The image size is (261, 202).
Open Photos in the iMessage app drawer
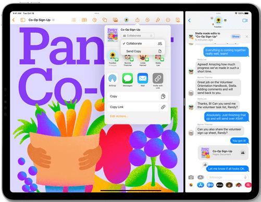[x=191, y=185]
